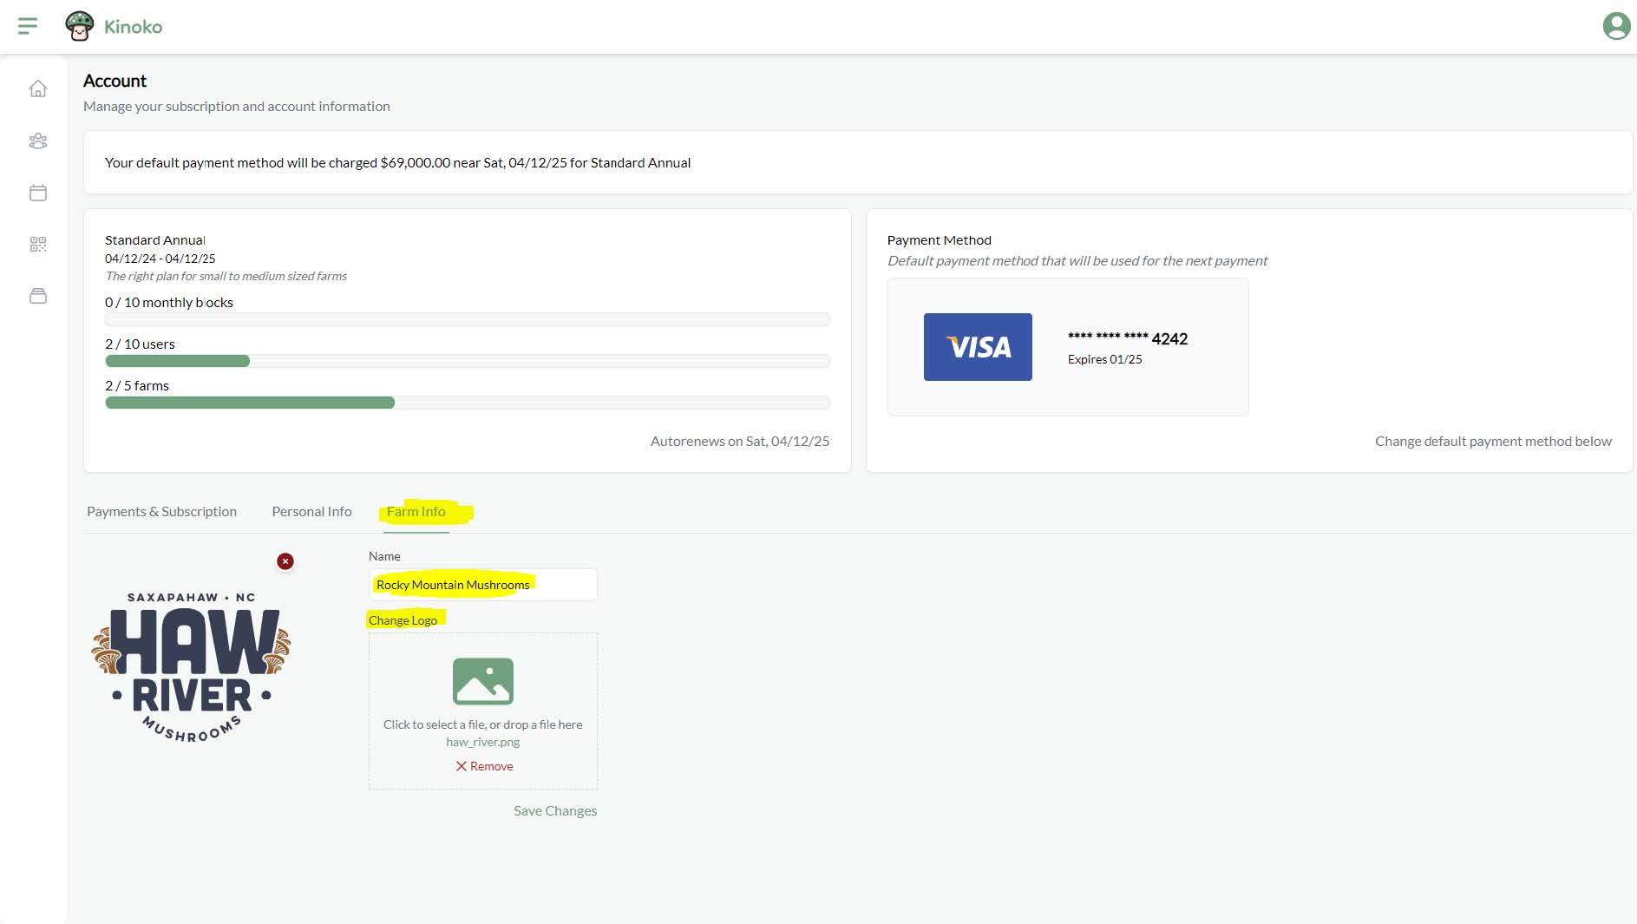Click the farm Name input field
Viewport: 1637px width, 924px height.
tap(482, 584)
